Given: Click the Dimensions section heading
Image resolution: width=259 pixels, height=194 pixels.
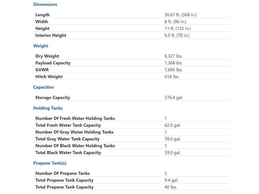Looking at the screenshot, I should pyautogui.click(x=45, y=4).
